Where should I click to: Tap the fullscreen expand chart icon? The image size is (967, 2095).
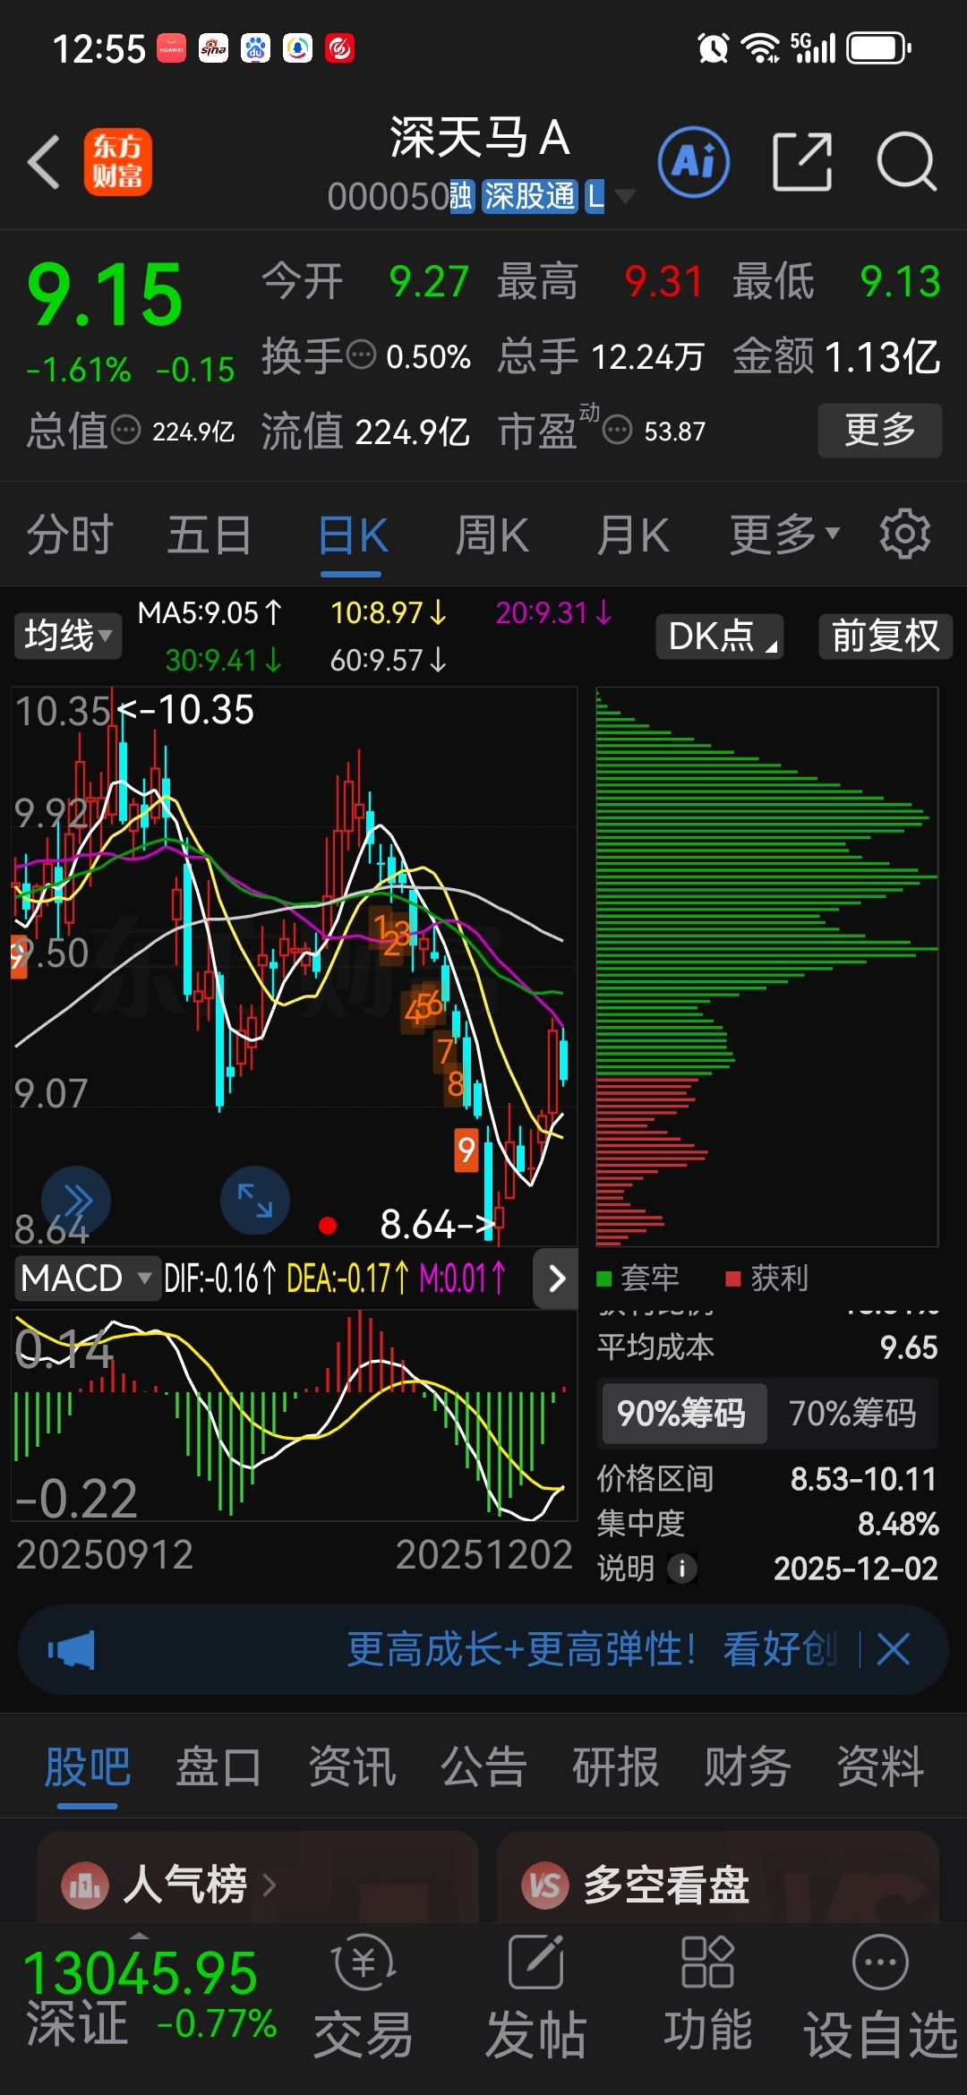click(x=255, y=1201)
